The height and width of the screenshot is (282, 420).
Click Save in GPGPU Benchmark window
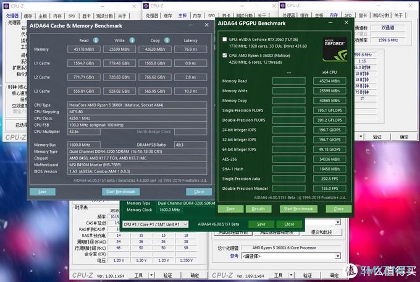coord(230,209)
